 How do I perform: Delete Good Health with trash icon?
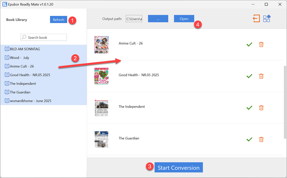pyautogui.click(x=261, y=76)
